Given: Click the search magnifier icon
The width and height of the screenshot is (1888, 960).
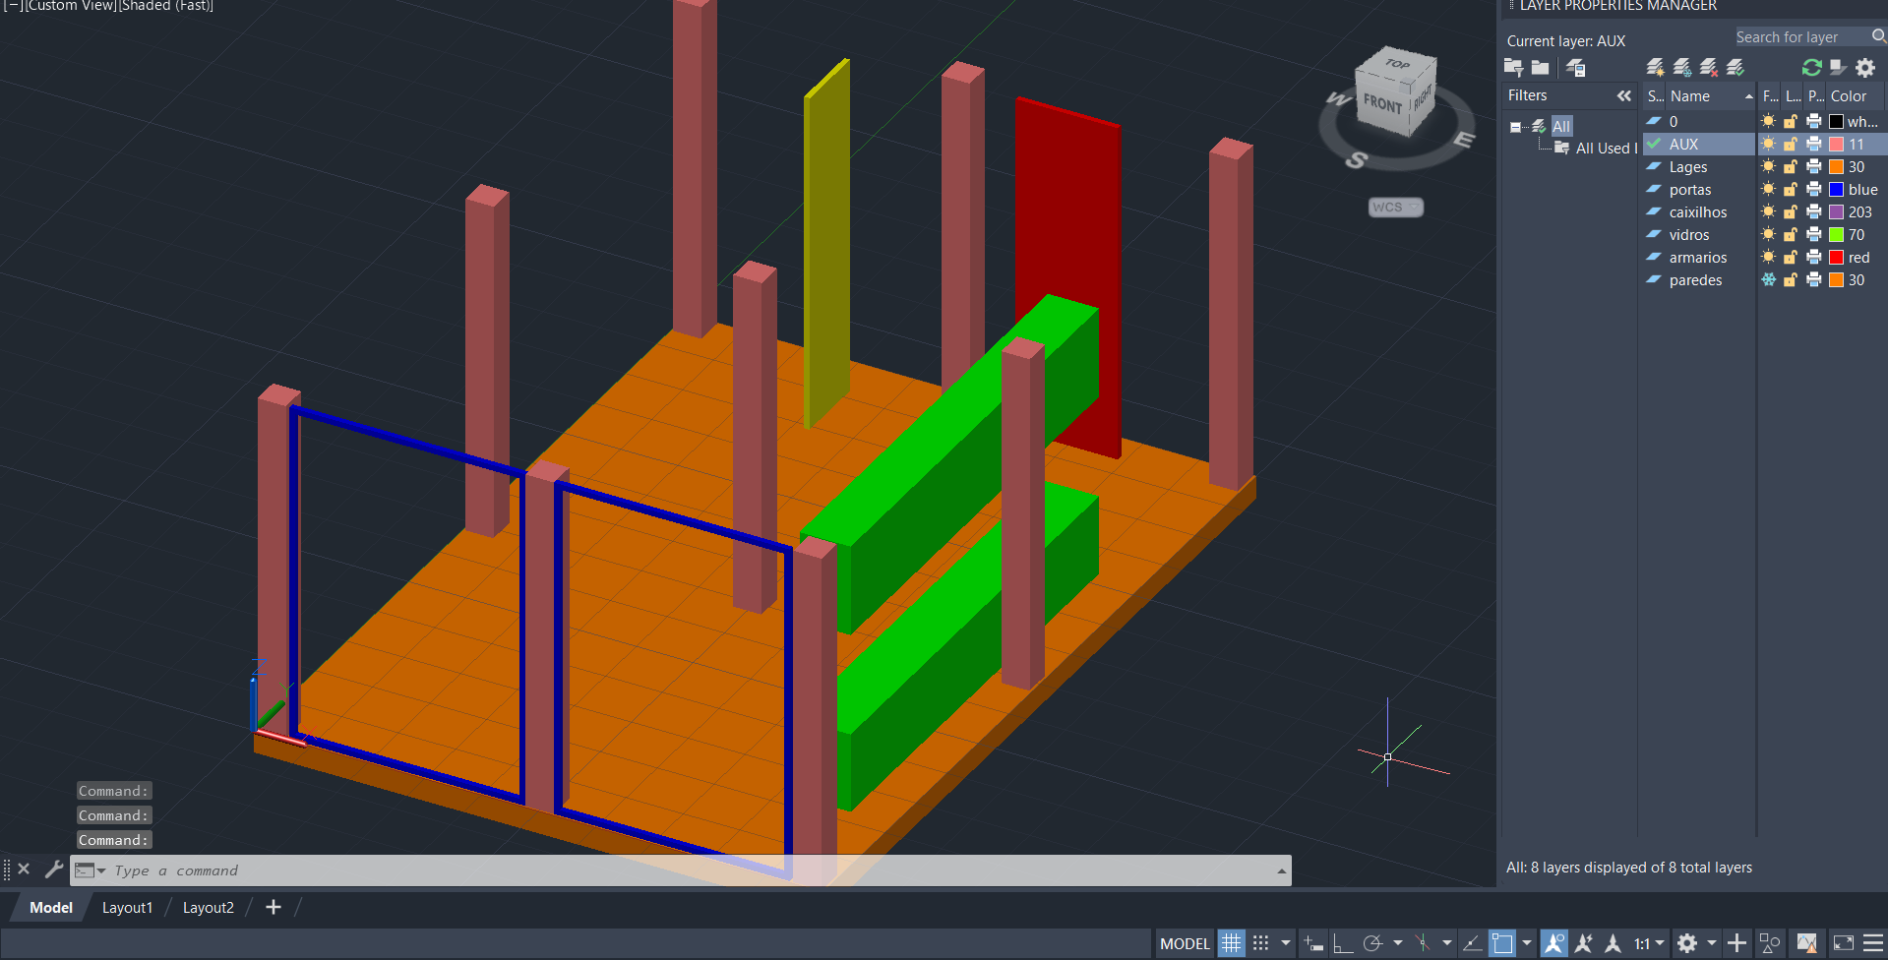Looking at the screenshot, I should tap(1878, 36).
